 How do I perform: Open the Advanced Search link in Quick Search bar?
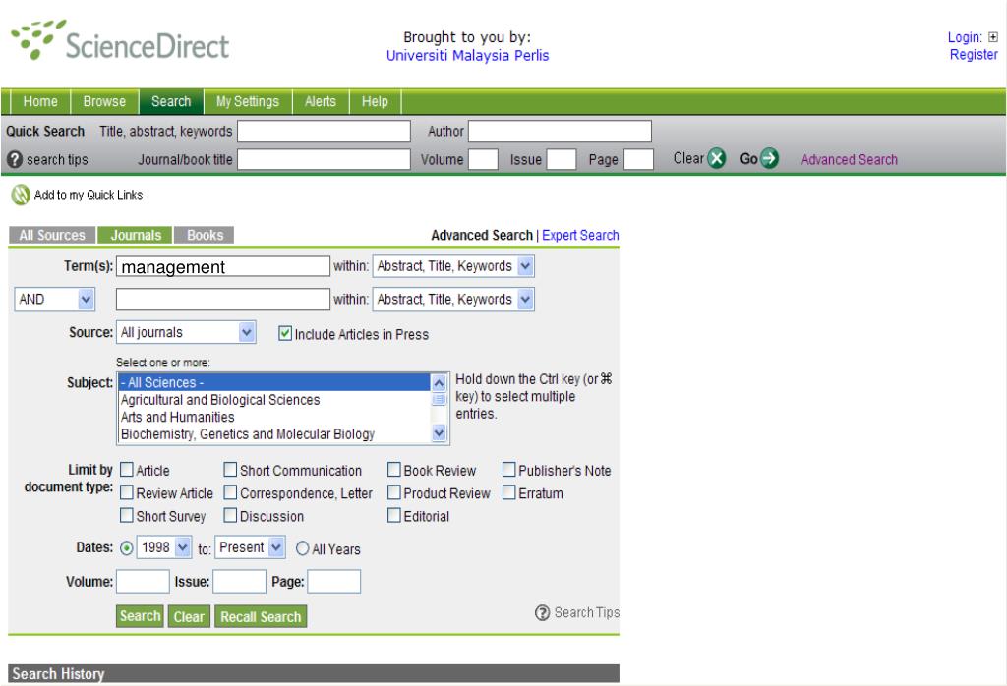coord(849,160)
